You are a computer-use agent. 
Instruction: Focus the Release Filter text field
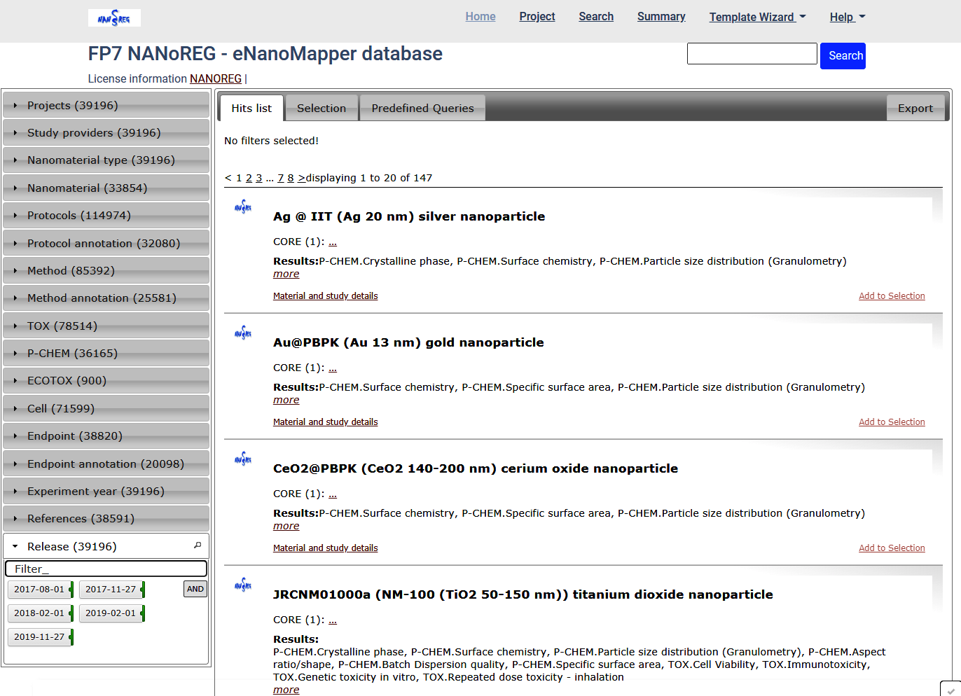(x=106, y=569)
